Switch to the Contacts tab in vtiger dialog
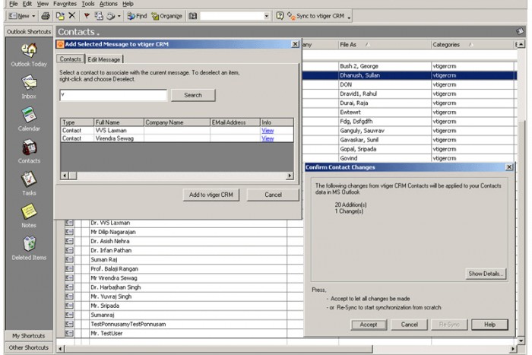This screenshot has width=532, height=355. (x=70, y=59)
